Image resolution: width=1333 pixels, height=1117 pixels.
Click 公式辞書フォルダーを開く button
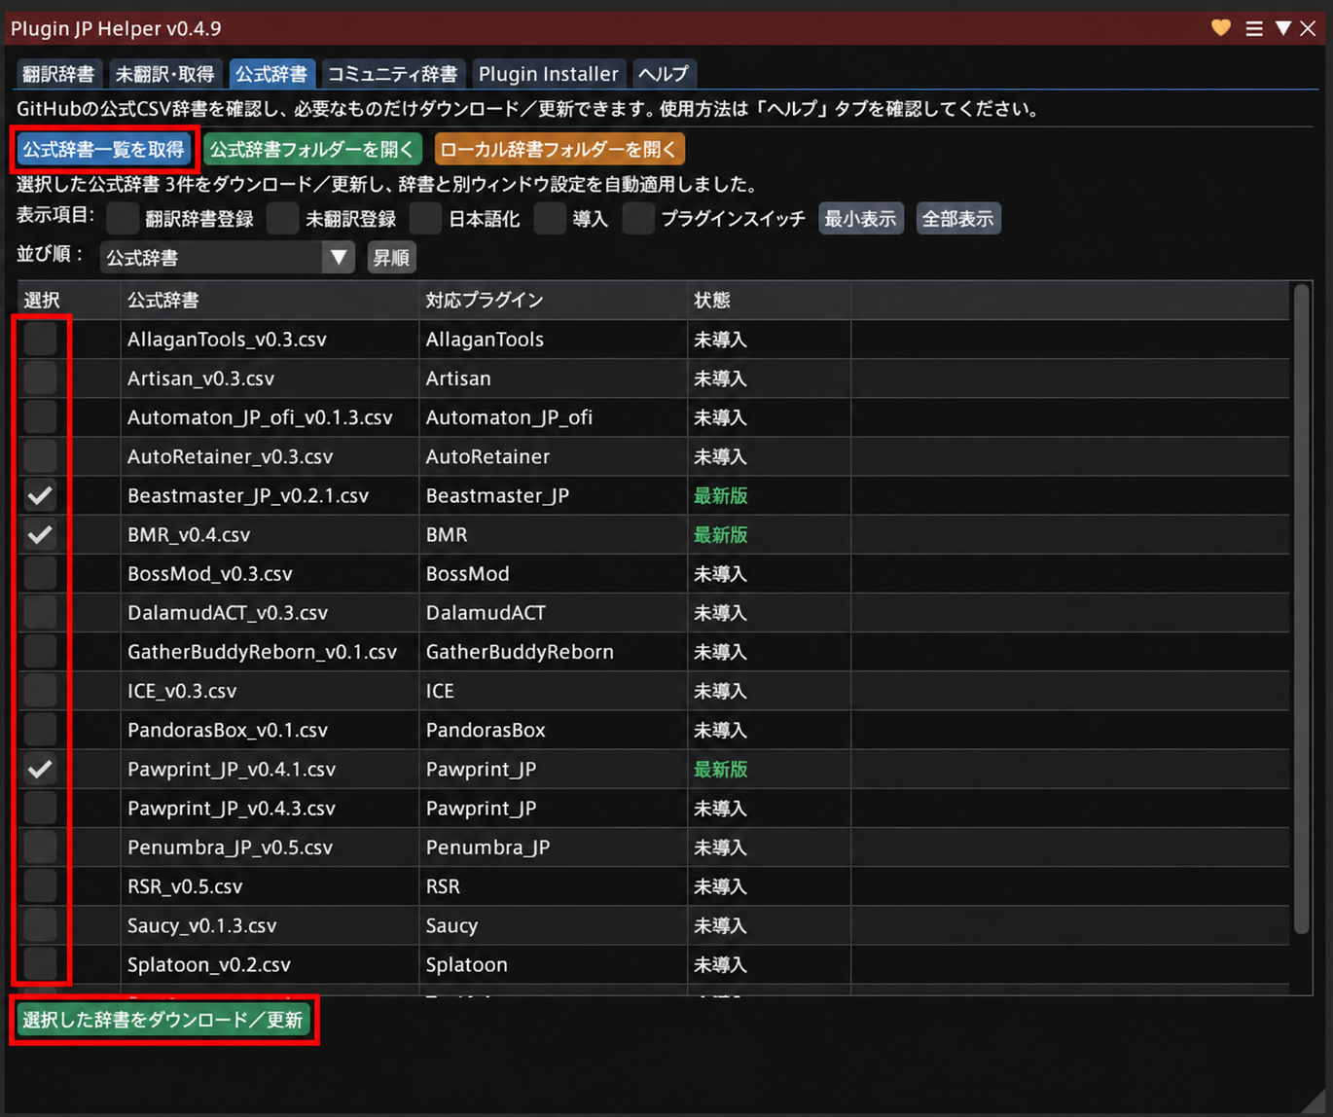click(x=312, y=150)
